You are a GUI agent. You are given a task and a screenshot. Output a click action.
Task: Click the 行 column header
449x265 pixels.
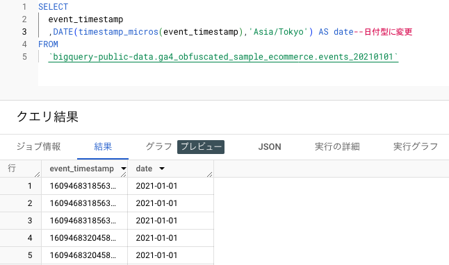point(21,169)
